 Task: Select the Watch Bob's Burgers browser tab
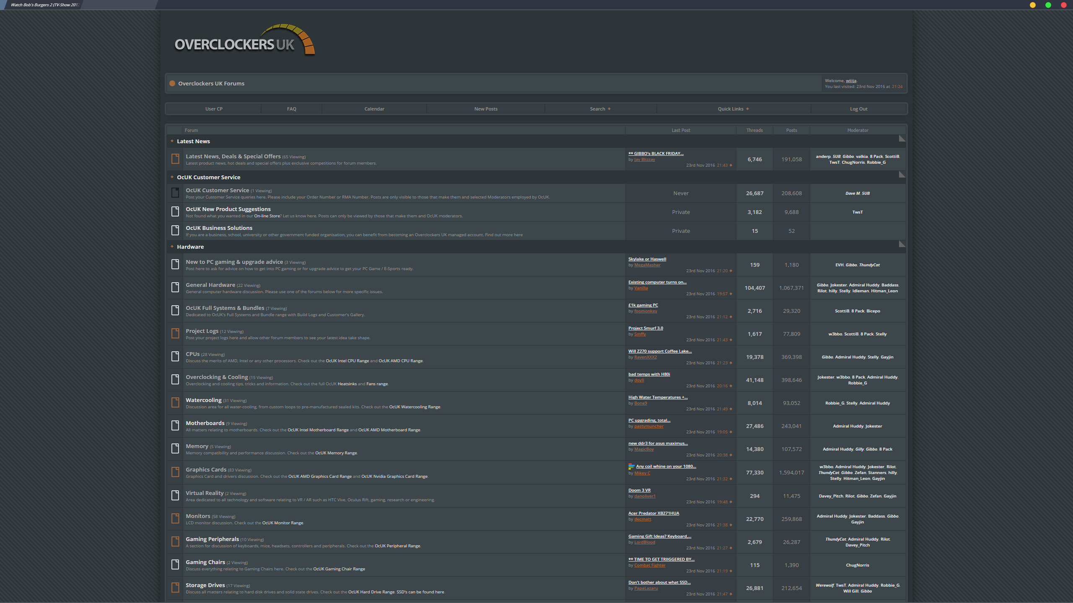point(44,5)
